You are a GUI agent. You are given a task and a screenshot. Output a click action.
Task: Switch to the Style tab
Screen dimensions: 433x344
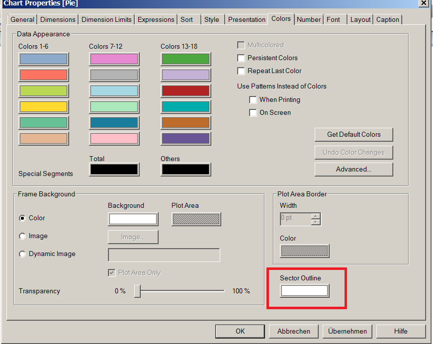click(x=212, y=19)
